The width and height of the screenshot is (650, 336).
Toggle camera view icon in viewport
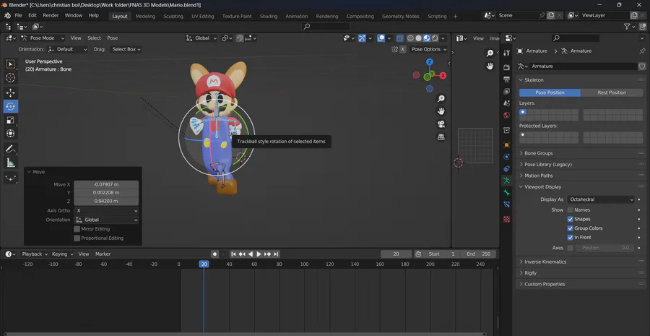[x=441, y=124]
